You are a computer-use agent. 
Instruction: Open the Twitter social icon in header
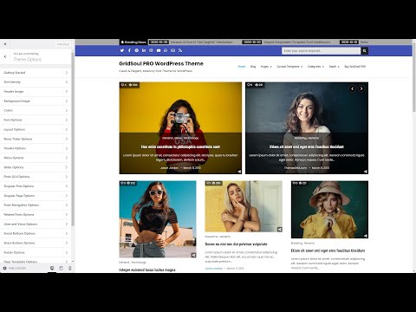click(x=122, y=50)
